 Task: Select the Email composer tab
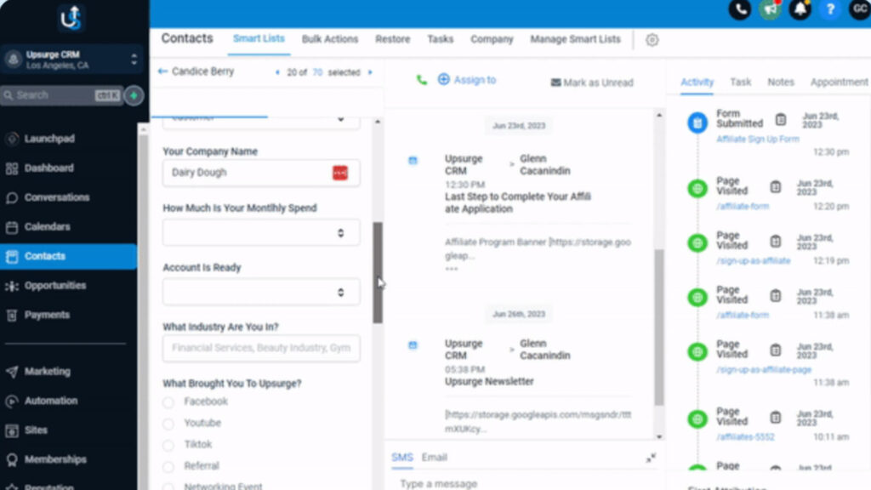click(435, 457)
